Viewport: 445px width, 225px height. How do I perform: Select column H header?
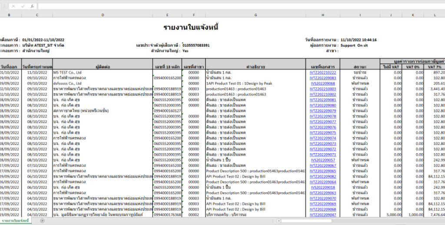point(322,15)
